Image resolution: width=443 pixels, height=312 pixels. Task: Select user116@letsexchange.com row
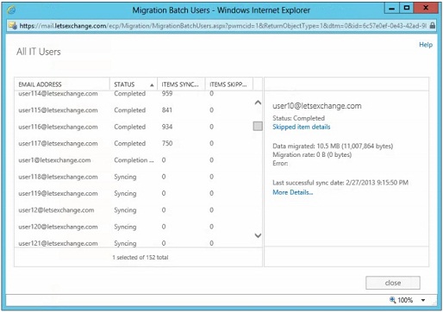pos(134,127)
